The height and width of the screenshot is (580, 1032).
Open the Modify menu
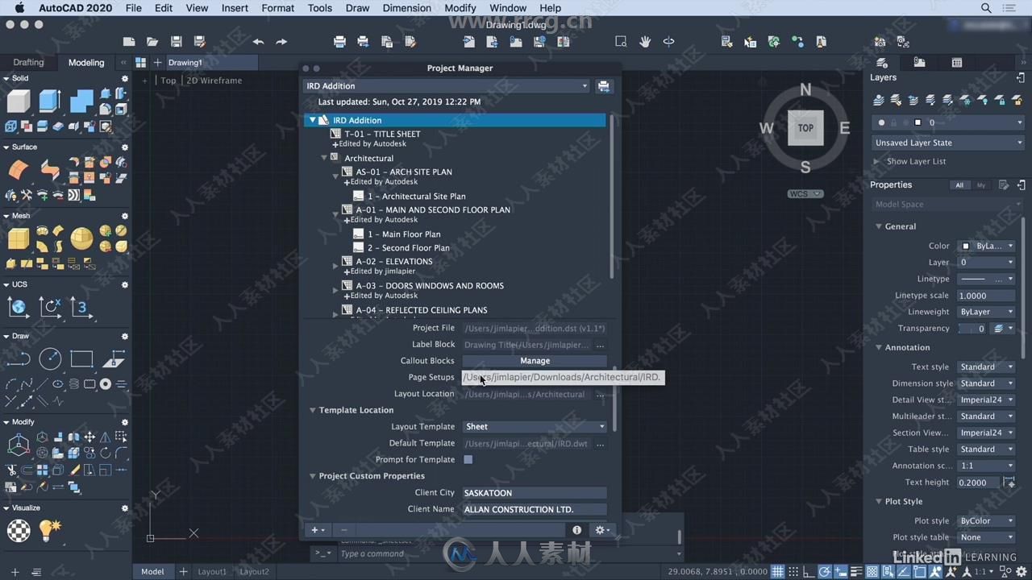point(460,8)
